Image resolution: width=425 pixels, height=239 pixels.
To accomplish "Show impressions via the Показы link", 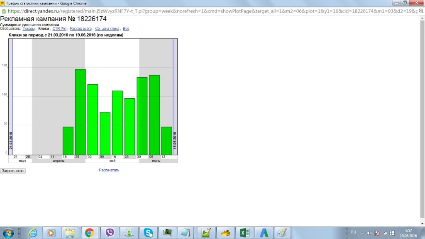I will (x=29, y=29).
